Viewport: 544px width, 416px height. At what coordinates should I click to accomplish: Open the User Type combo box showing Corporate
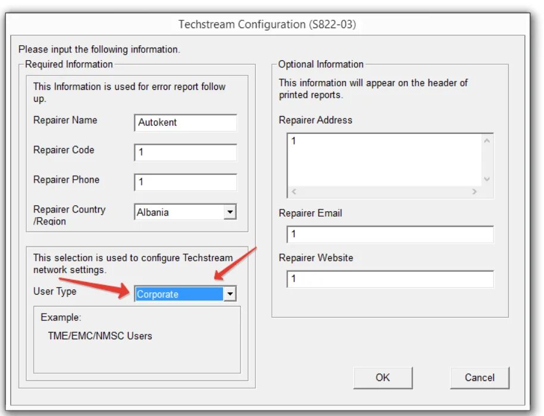(x=185, y=294)
